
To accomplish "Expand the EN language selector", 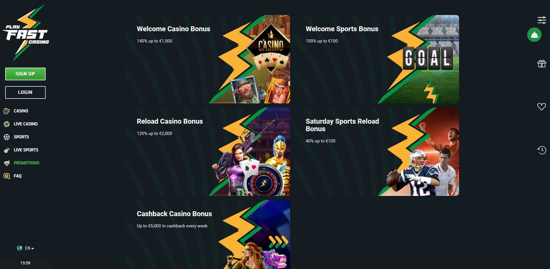I will (25, 248).
